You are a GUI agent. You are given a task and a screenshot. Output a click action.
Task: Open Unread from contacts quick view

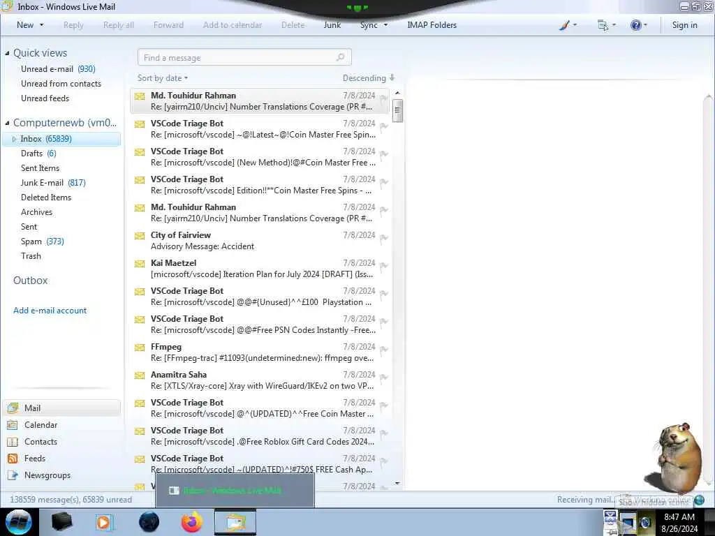[61, 84]
